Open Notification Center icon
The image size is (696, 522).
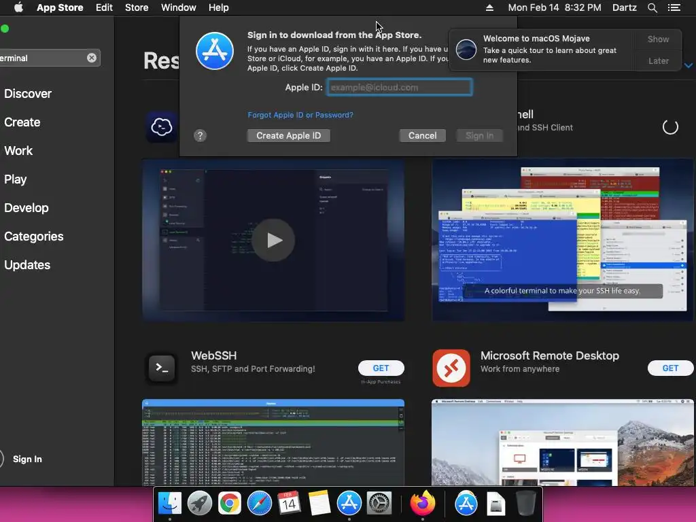pyautogui.click(x=674, y=7)
